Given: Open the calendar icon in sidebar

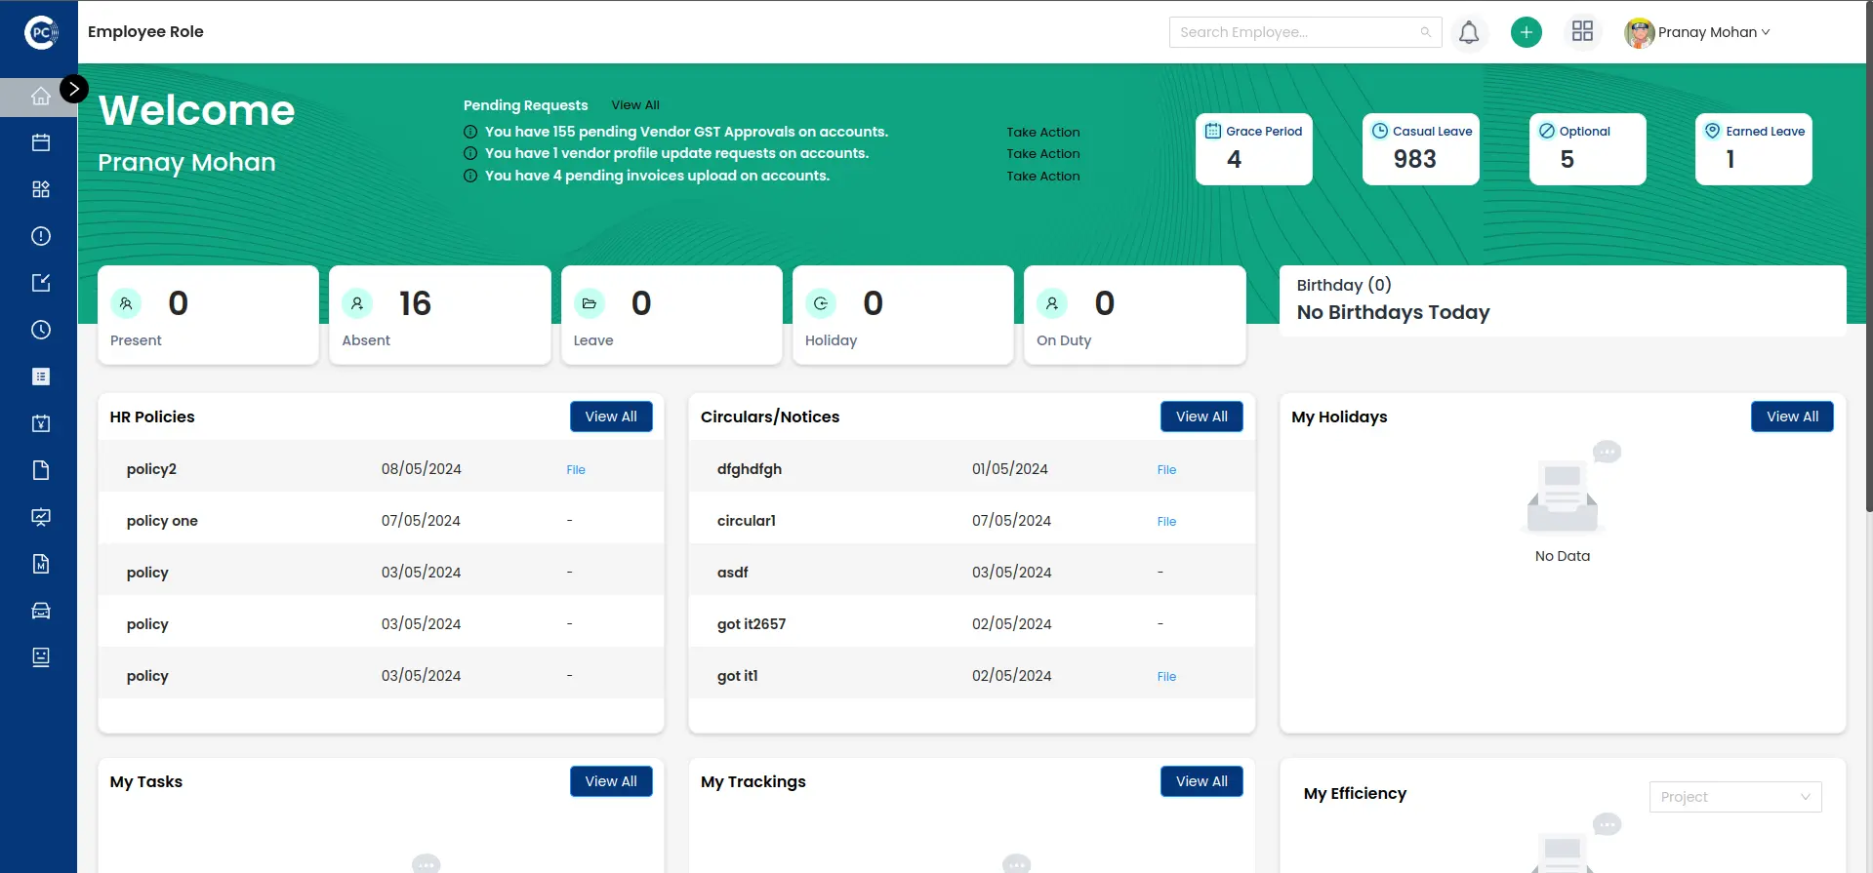Looking at the screenshot, I should [40, 142].
